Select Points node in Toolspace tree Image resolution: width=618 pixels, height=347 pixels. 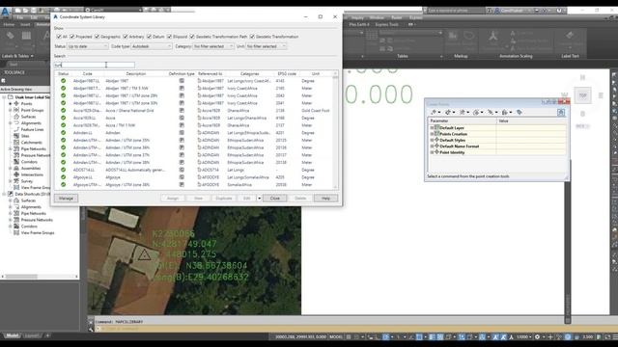coord(26,104)
